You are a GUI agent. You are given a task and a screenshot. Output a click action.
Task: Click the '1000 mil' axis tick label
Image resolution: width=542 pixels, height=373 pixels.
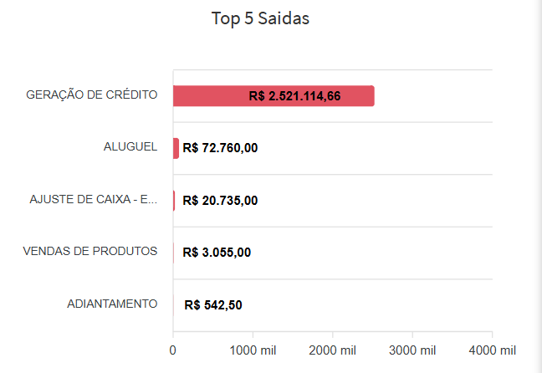pos(253,349)
